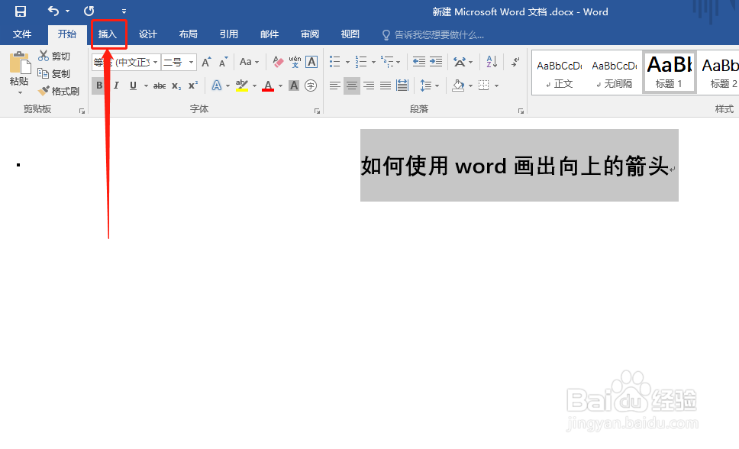
Task: Switch to the 插入 ribbon tab
Action: [x=108, y=34]
